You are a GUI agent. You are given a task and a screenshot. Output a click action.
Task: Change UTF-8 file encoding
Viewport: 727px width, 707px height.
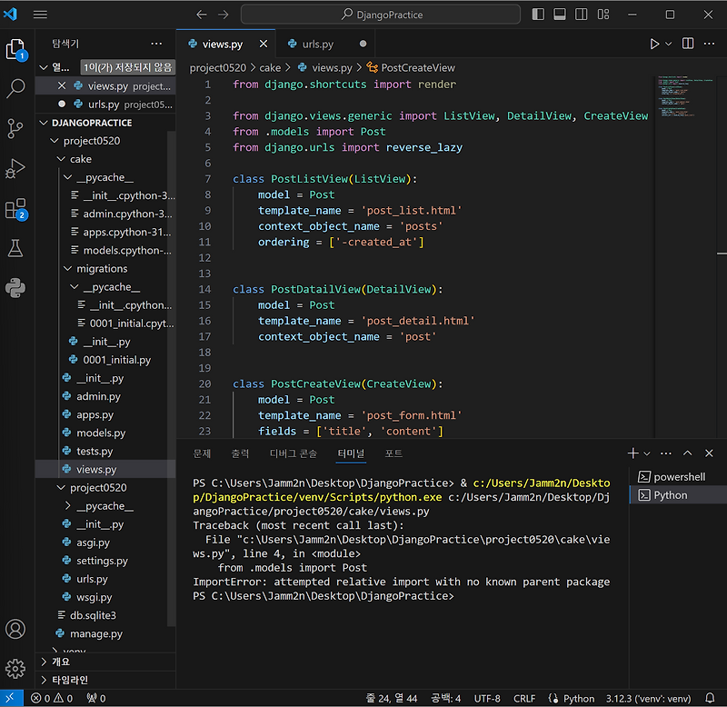(487, 698)
